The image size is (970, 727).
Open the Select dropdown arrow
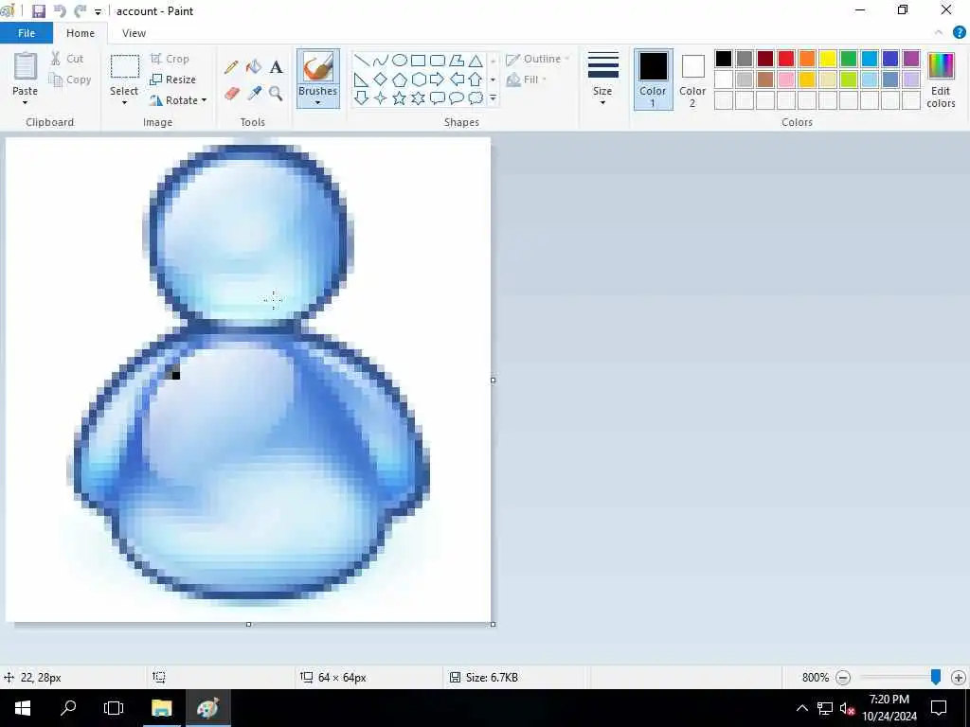[x=124, y=102]
